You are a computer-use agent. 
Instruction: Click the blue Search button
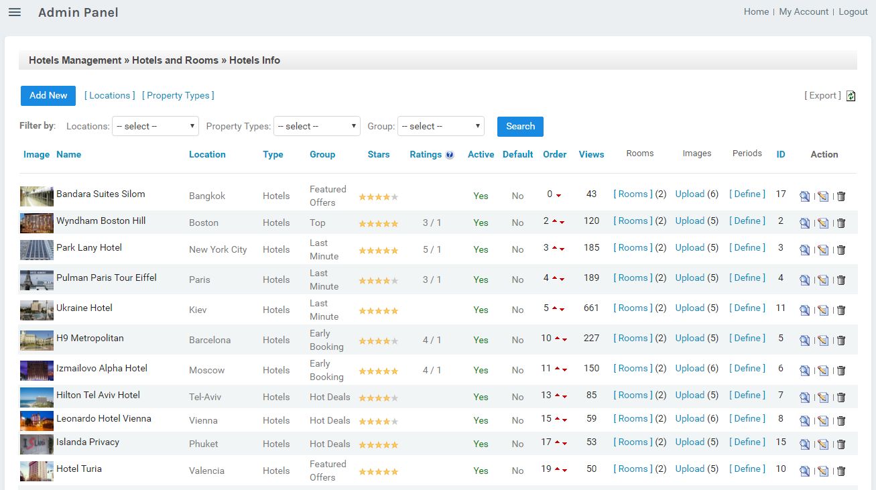[x=520, y=126]
